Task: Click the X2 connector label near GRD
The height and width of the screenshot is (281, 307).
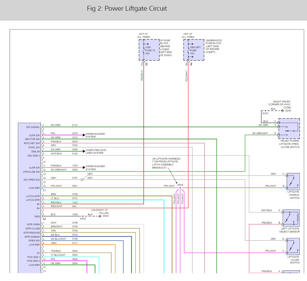Action: click(x=44, y=218)
